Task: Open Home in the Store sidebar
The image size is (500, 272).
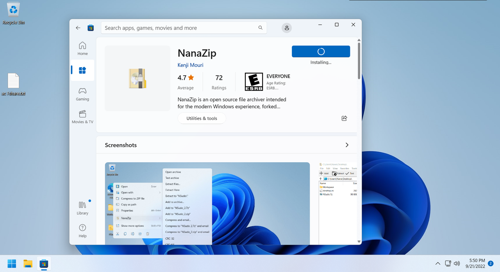Action: click(x=82, y=48)
